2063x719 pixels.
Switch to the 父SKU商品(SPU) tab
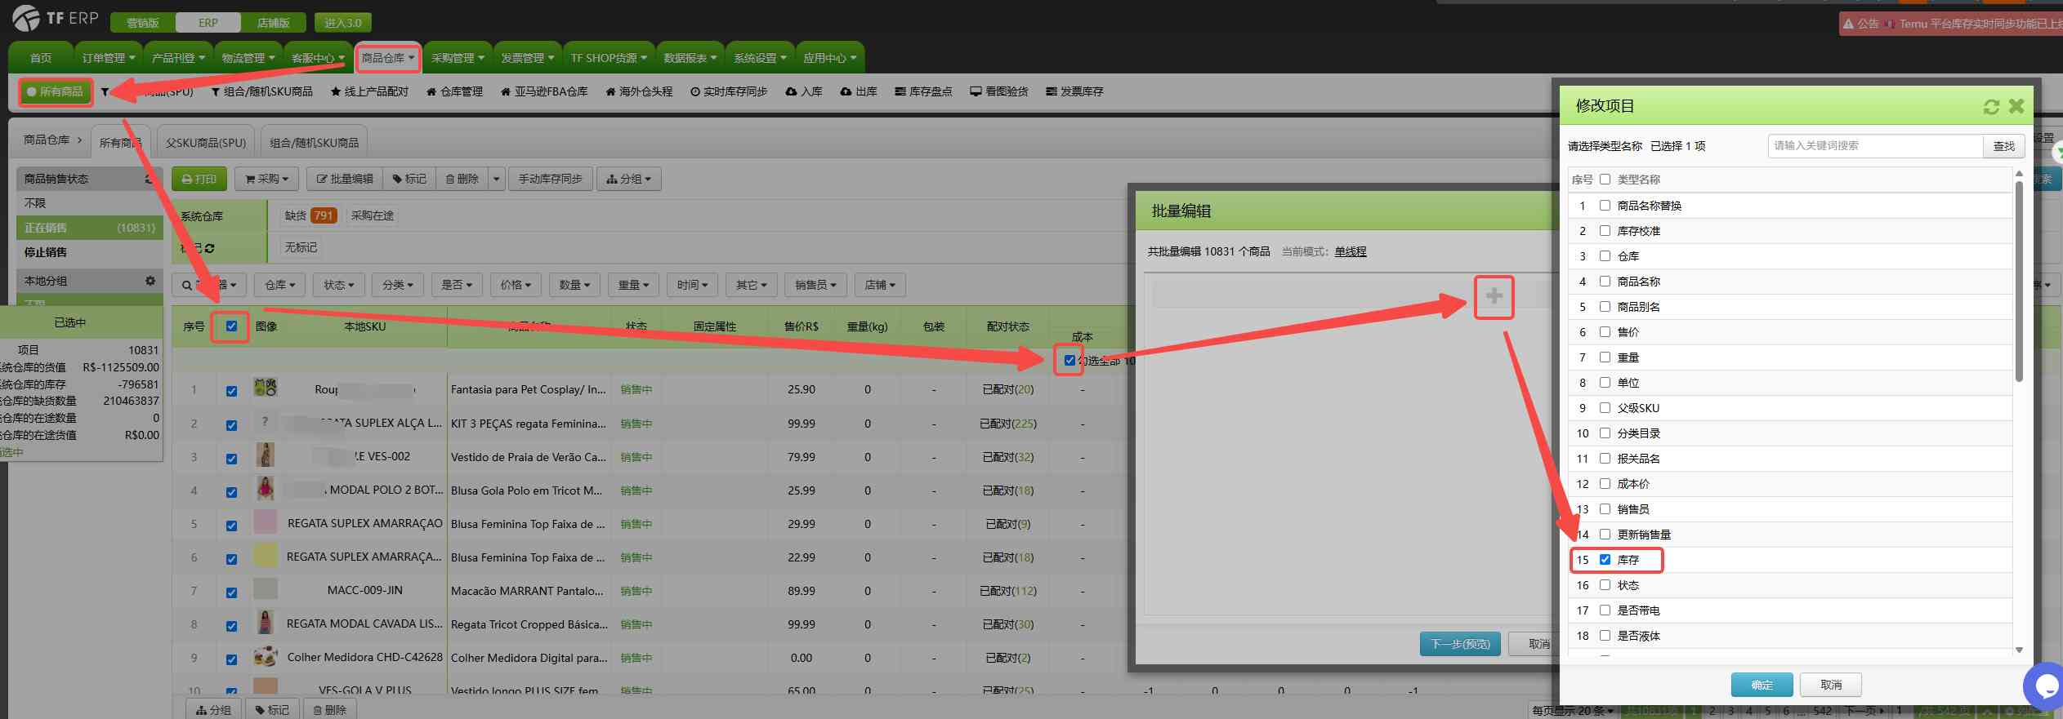tap(206, 143)
